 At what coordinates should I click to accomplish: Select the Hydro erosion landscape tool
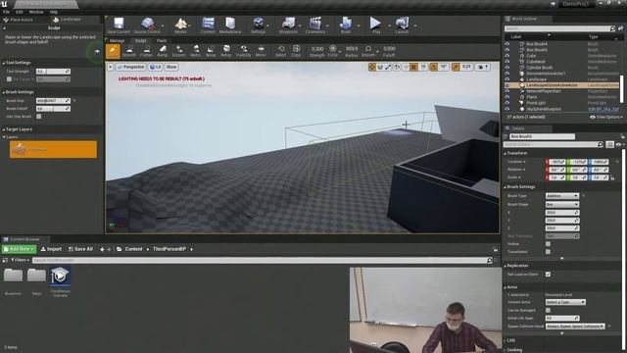pyautogui.click(x=196, y=51)
